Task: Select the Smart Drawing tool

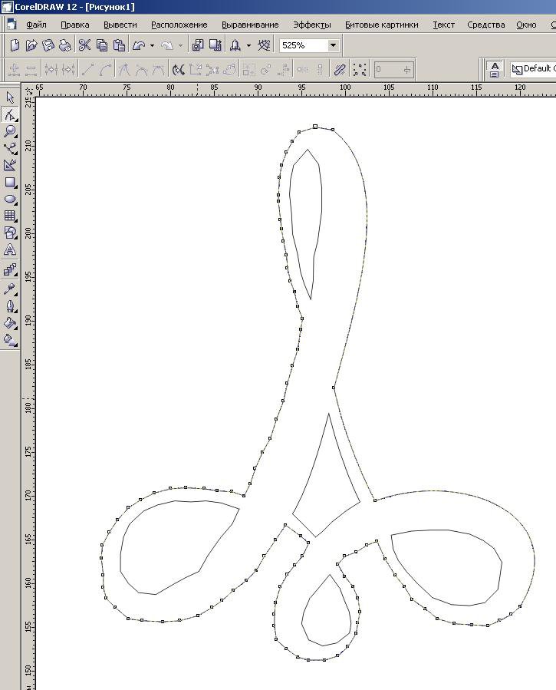Action: pos(10,165)
